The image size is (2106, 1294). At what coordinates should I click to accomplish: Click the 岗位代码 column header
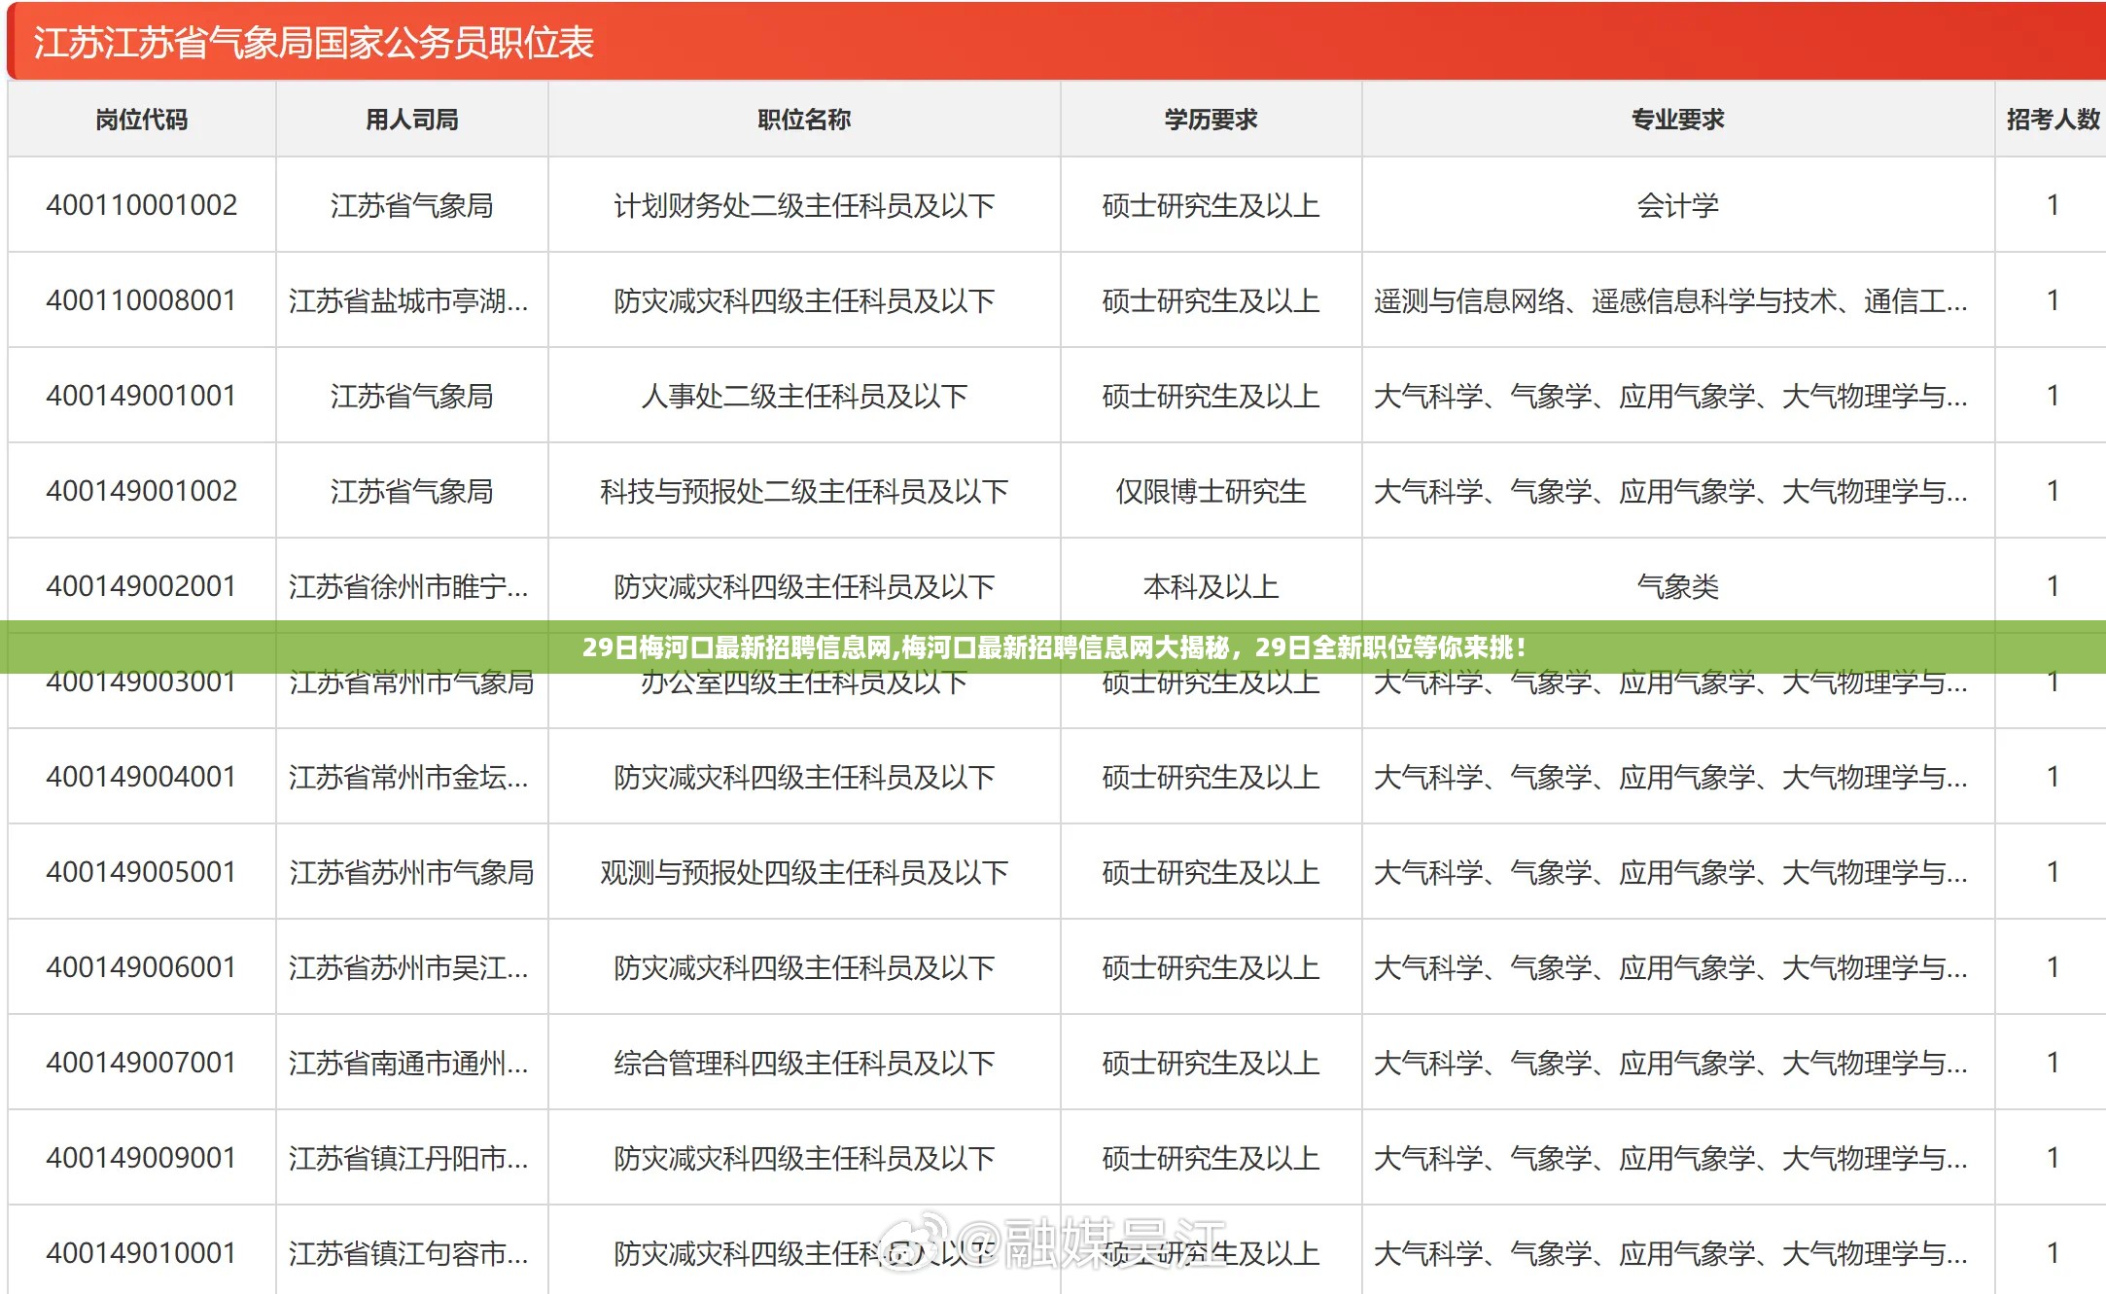click(x=142, y=120)
